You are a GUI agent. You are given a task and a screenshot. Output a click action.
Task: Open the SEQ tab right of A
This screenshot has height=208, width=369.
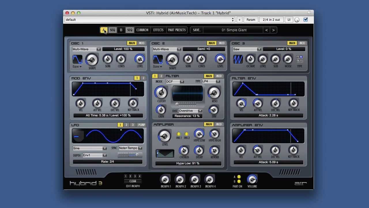click(x=112, y=30)
